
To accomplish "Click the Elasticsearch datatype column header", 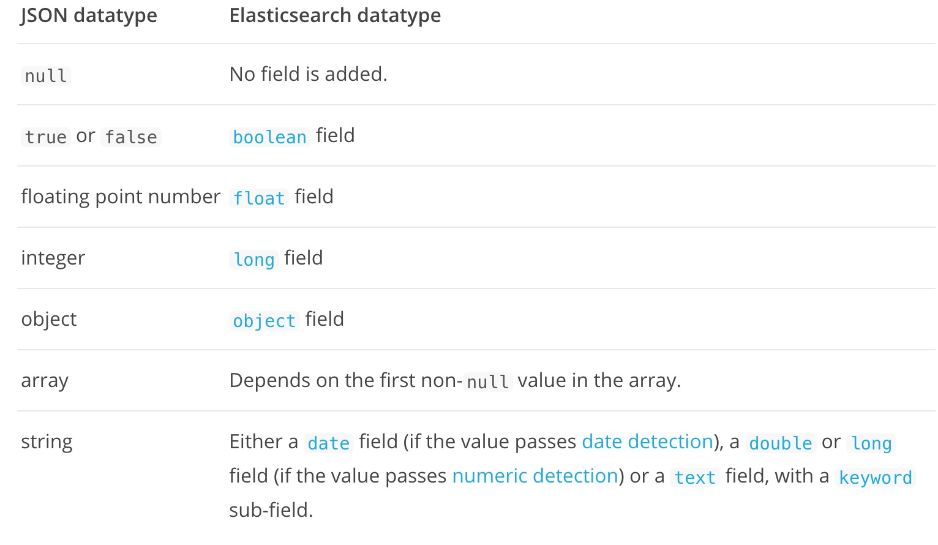I will (335, 15).
